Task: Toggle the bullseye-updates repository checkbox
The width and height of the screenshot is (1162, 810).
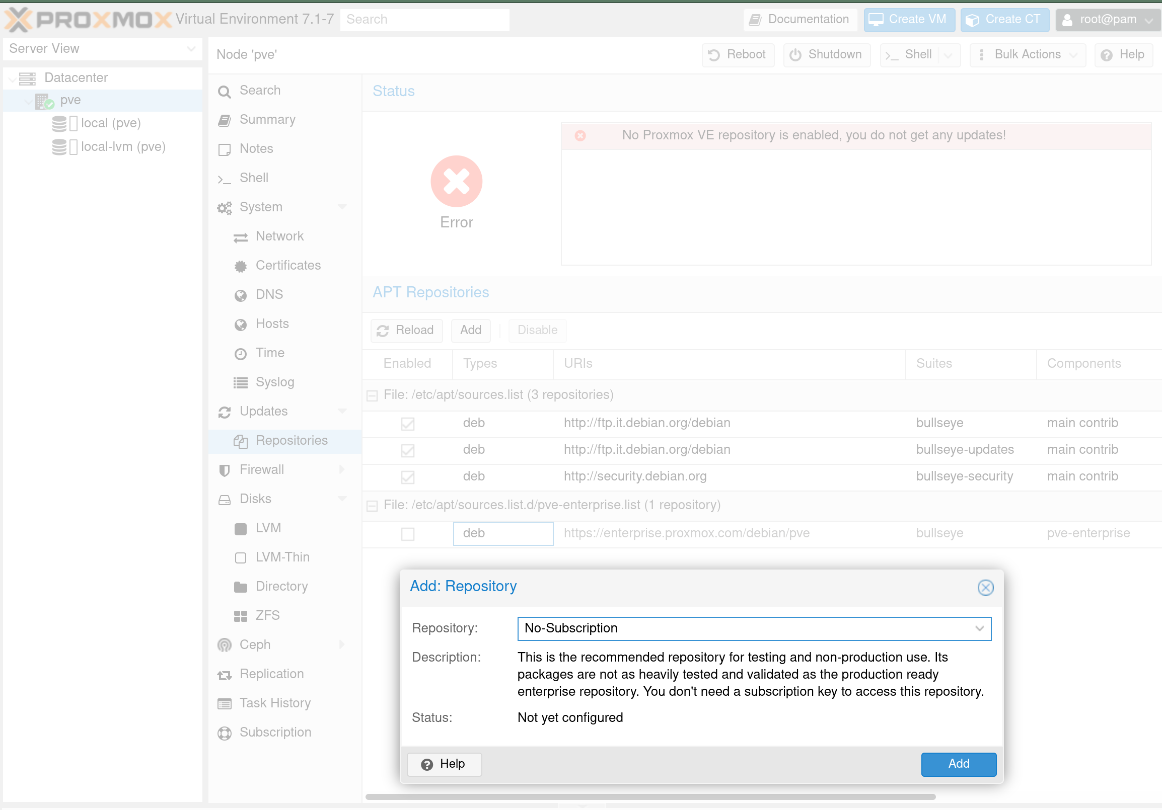Action: pyautogui.click(x=407, y=450)
